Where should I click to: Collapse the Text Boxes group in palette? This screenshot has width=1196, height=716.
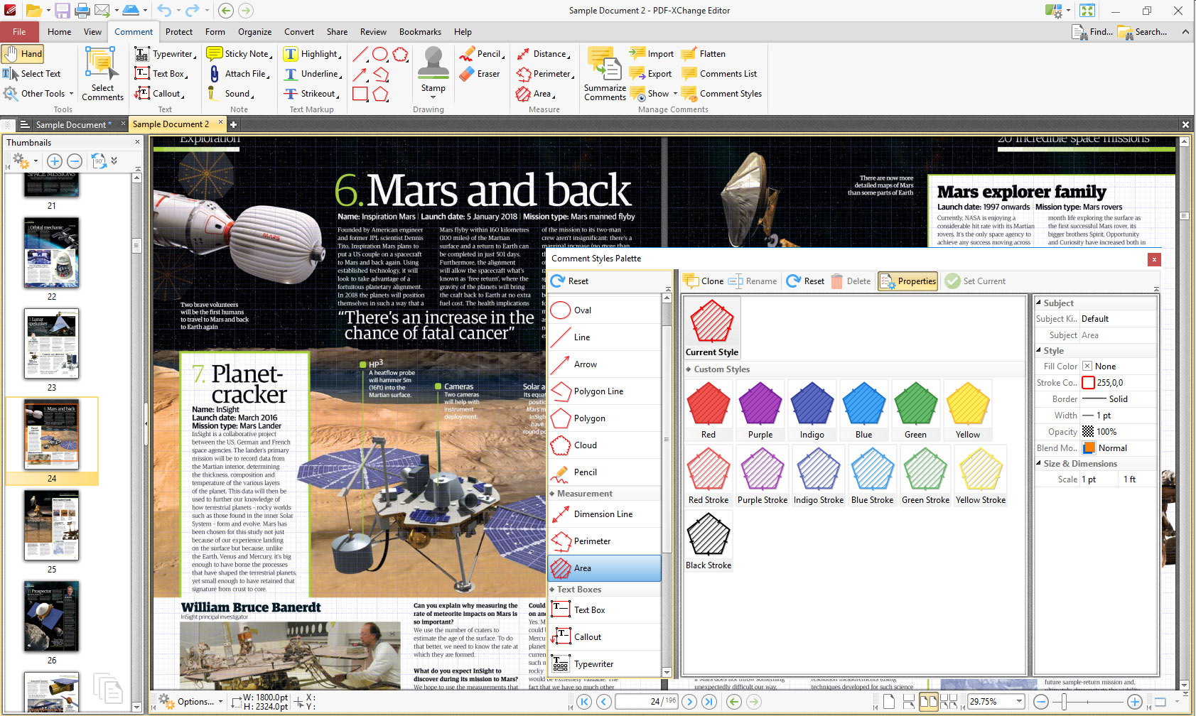(552, 590)
